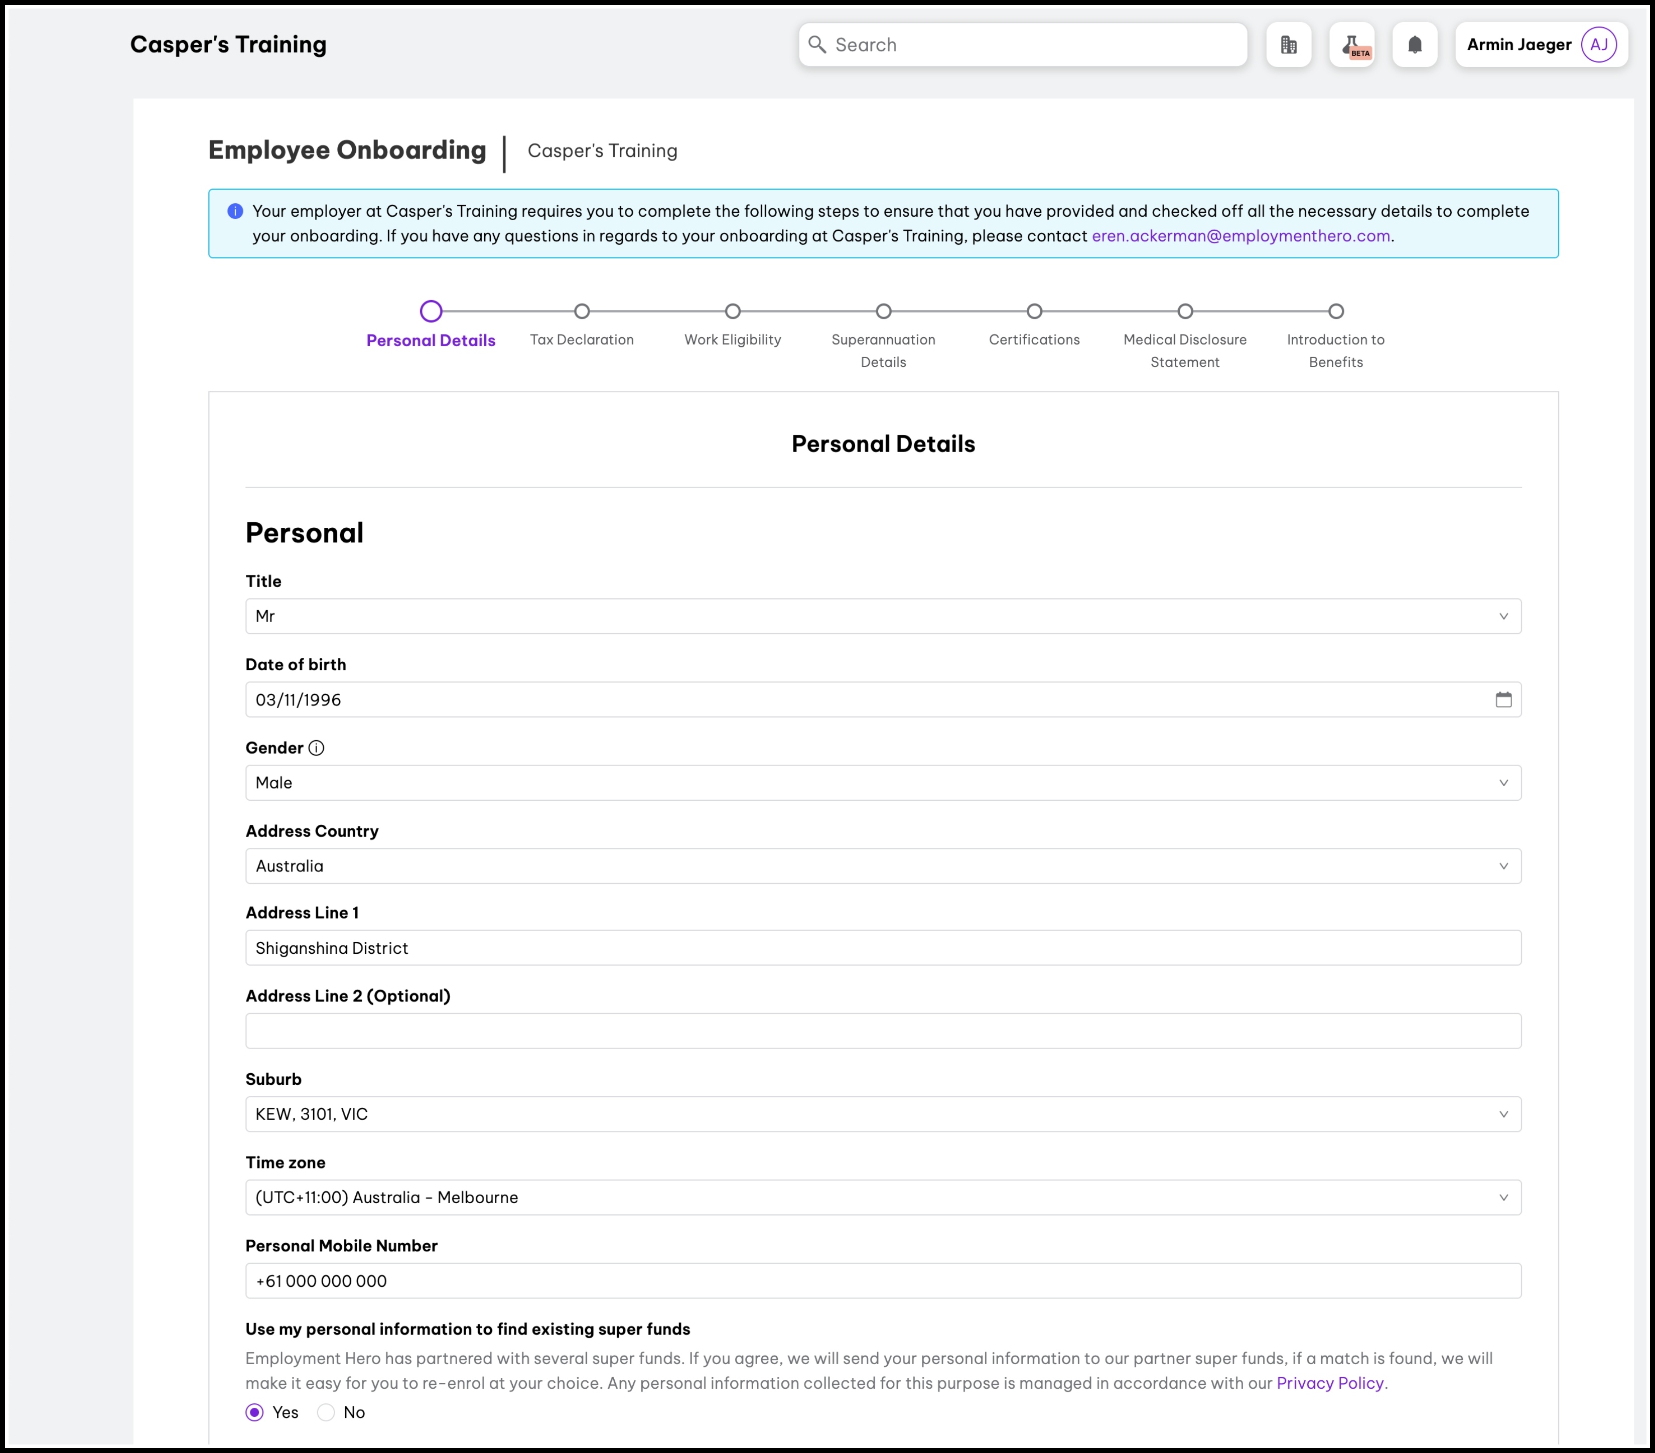Open the date of birth calendar icon
This screenshot has width=1655, height=1453.
coord(1503,699)
